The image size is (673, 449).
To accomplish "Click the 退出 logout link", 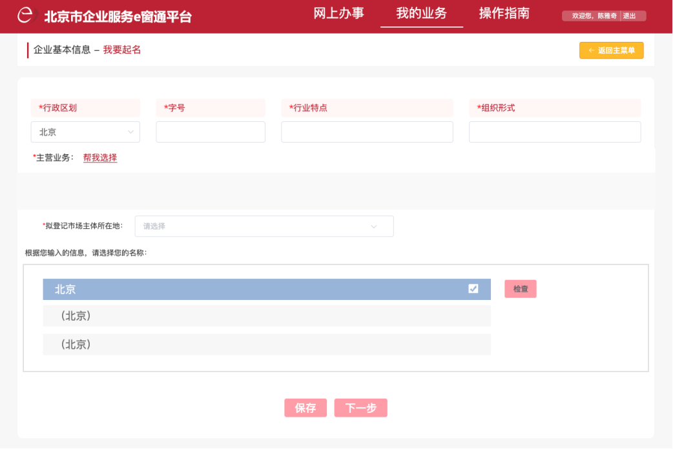I will [629, 16].
